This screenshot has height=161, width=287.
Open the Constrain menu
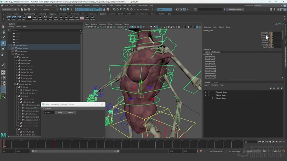point(96,5)
